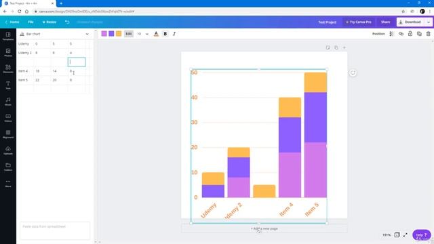Screen dimensions: 434x244
Task: Open the Text panel in sidebar
Action: (x=8, y=85)
